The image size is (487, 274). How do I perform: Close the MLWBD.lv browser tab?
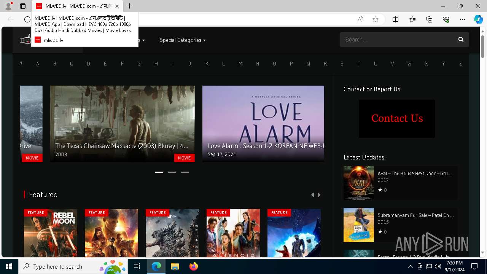click(117, 6)
